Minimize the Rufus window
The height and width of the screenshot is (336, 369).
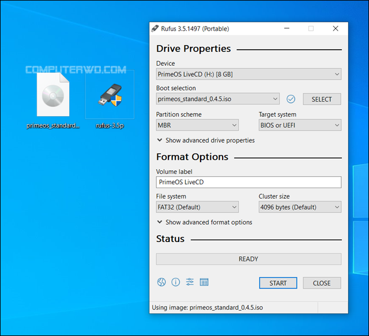pos(287,28)
